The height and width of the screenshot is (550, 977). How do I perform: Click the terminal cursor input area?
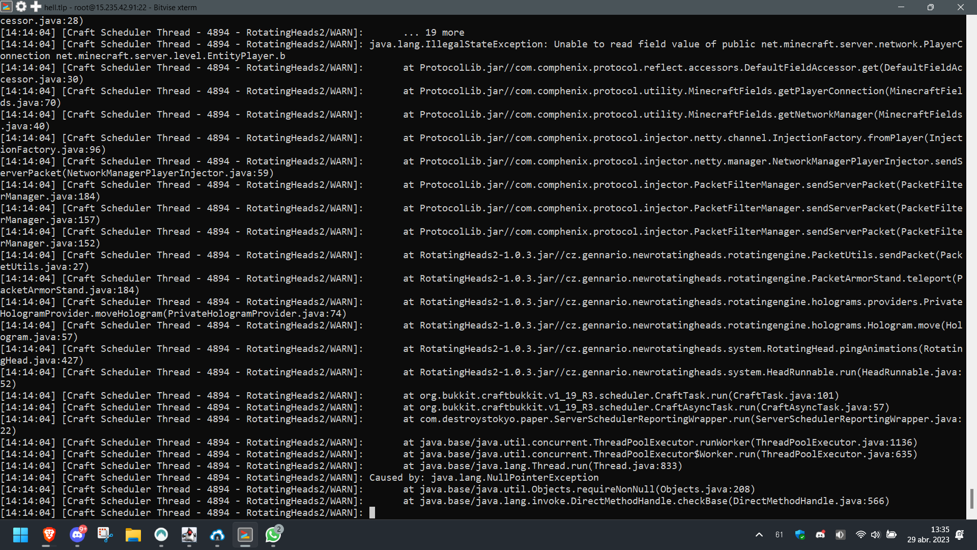pos(373,512)
